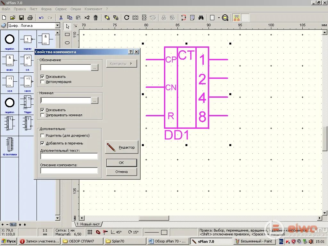Browse Номинал values with ... button
The height and width of the screenshot is (246, 328).
(95, 101)
